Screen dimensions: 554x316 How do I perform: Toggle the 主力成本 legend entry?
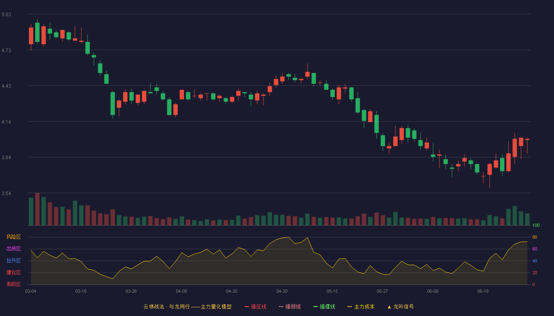coord(361,307)
